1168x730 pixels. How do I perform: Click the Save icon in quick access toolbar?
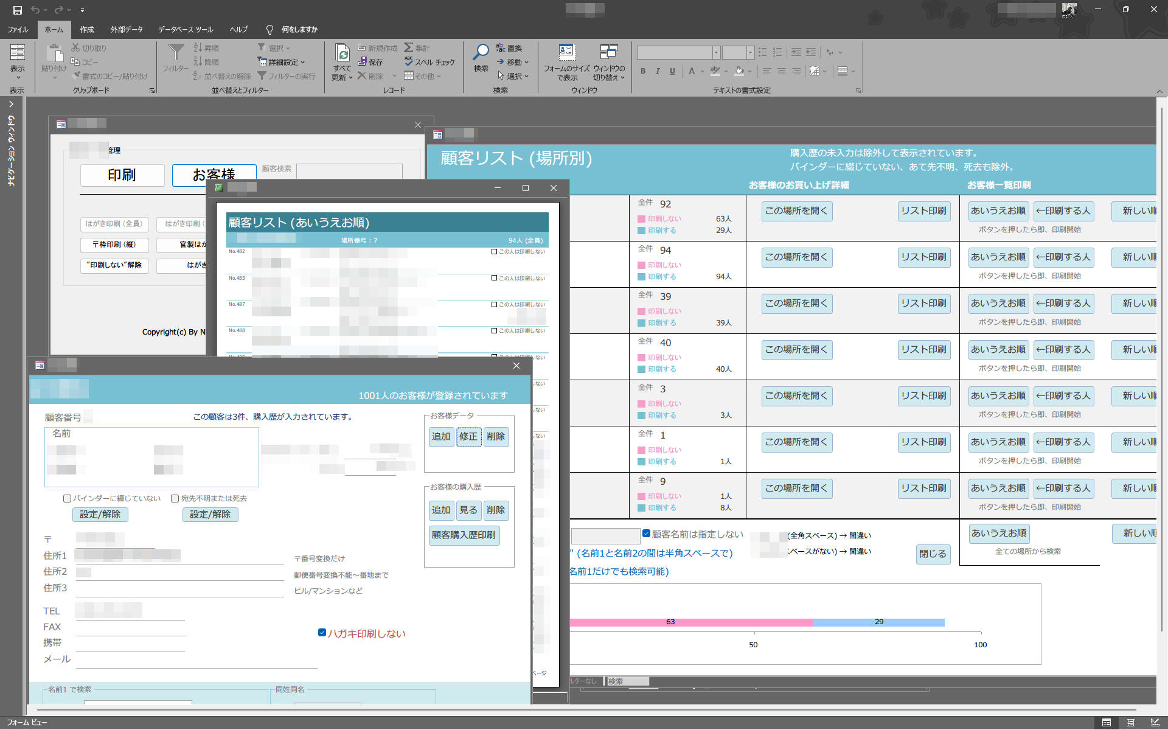coord(17,10)
